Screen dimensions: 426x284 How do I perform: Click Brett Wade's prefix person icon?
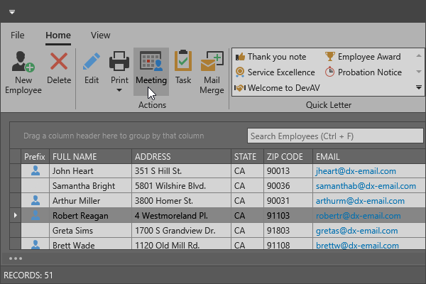[x=35, y=244]
